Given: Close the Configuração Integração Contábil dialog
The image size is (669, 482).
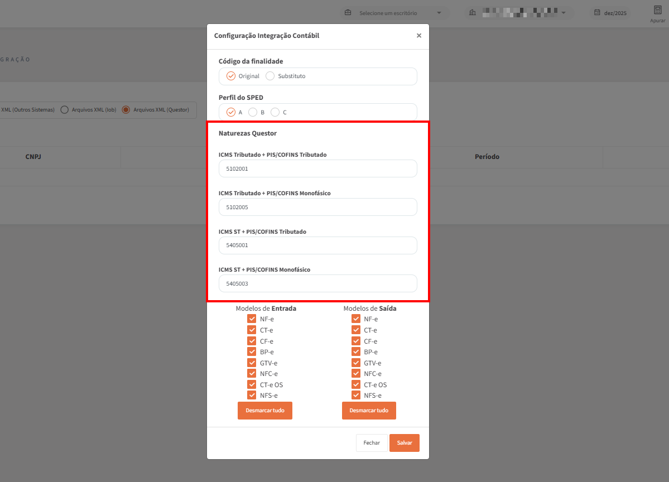Looking at the screenshot, I should click(x=418, y=36).
